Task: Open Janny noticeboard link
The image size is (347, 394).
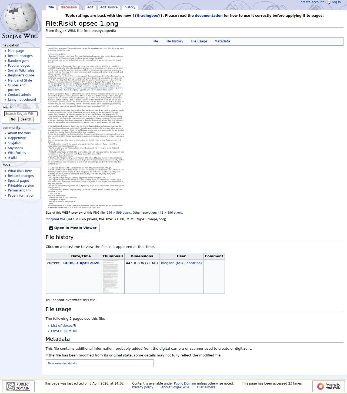Action: (22, 100)
